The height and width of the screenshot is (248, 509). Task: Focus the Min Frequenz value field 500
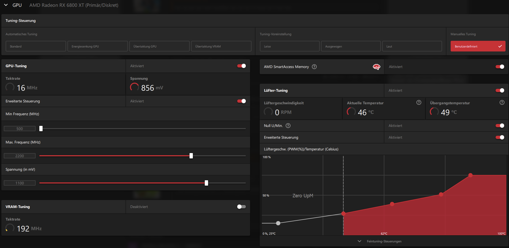pyautogui.click(x=20, y=129)
